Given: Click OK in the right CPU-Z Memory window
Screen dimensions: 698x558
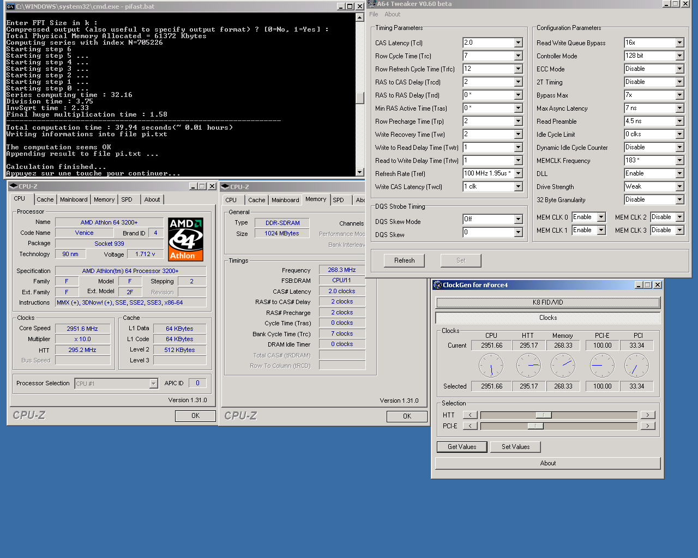Looking at the screenshot, I should pos(407,416).
